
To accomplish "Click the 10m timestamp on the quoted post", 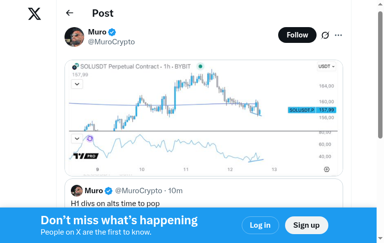I will [x=175, y=191].
